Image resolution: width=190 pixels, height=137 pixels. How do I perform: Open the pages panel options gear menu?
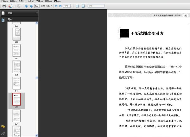point(10,19)
